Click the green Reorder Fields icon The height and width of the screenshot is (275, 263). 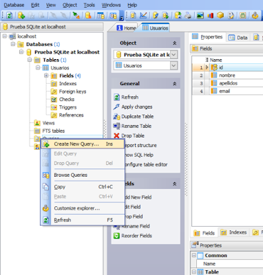coord(116,236)
